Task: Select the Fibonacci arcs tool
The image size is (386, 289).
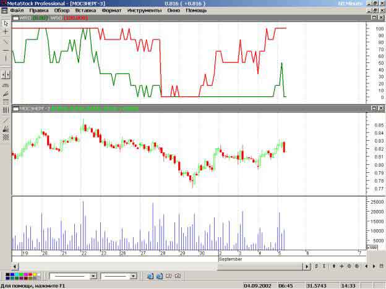Action: click(6, 85)
